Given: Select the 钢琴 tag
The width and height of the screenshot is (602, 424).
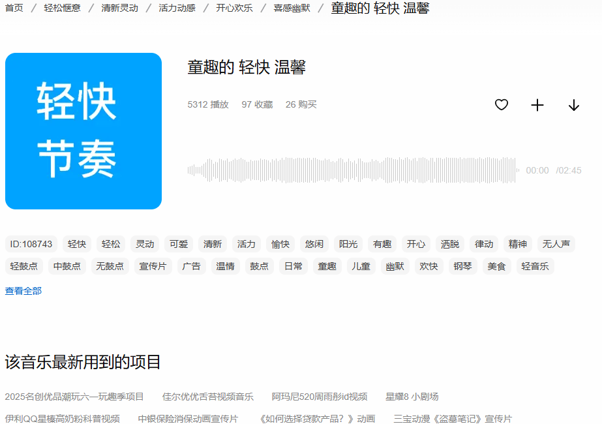Looking at the screenshot, I should pos(462,267).
